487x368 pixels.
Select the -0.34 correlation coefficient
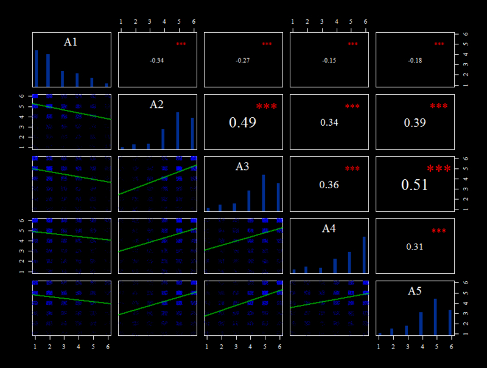[x=157, y=60]
